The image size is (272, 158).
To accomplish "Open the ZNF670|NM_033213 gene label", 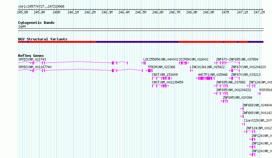I will click(x=246, y=75).
